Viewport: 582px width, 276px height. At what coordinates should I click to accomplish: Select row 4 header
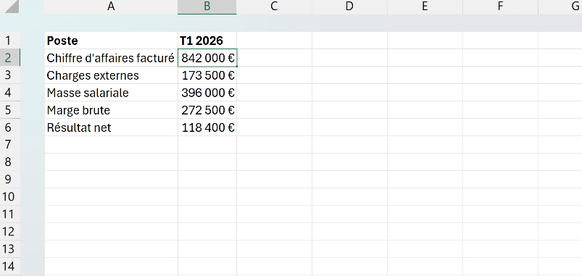(10, 93)
